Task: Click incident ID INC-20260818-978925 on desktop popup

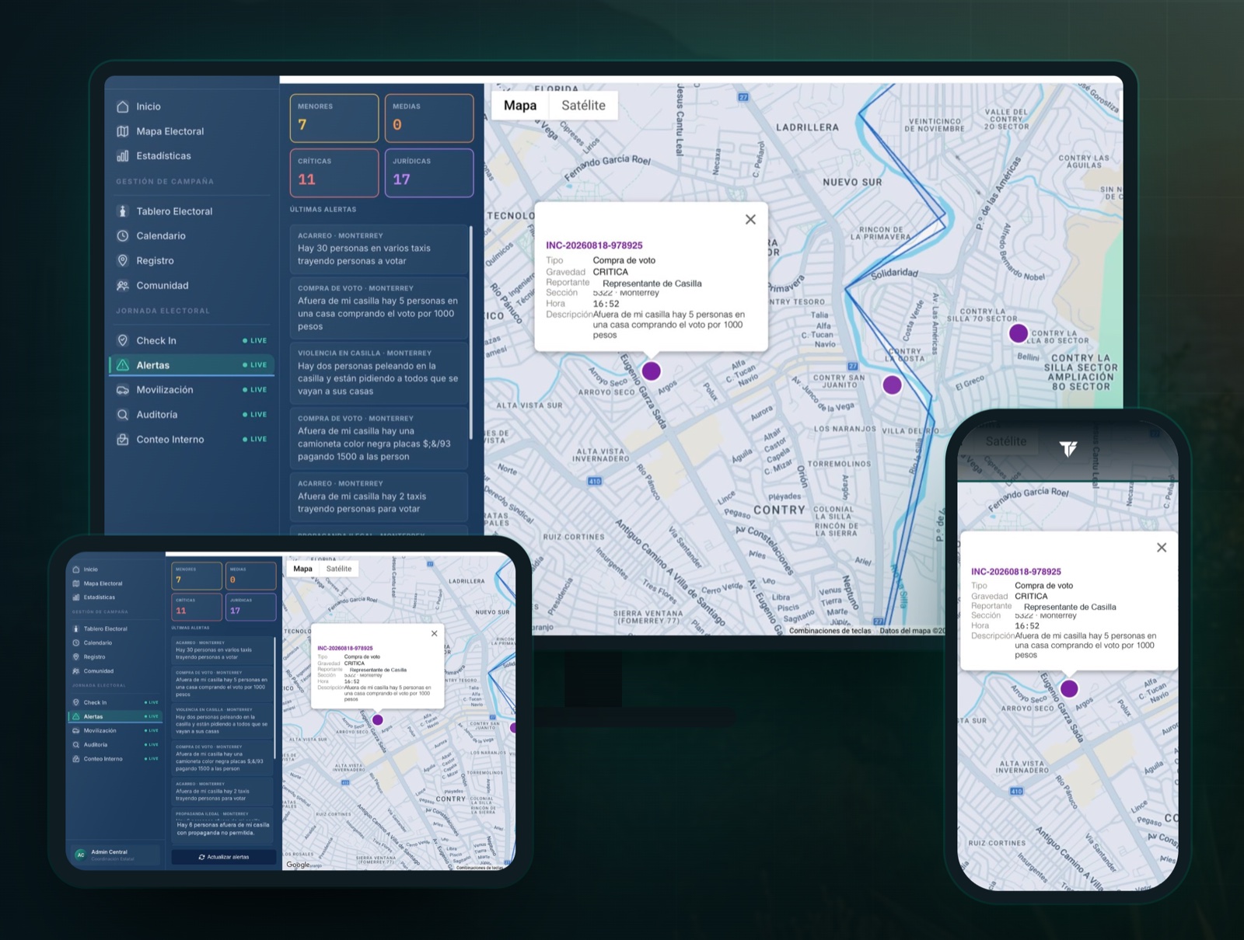Action: [594, 245]
